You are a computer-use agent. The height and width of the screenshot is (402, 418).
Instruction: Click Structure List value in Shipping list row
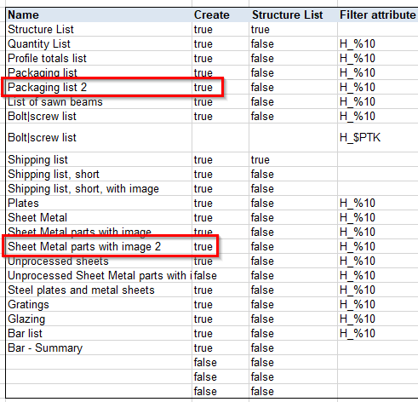pyautogui.click(x=293, y=159)
